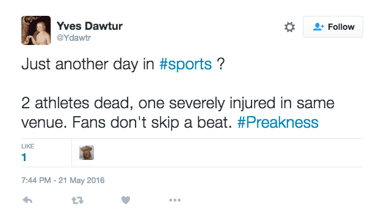Open the #Preakness hashtag link
This screenshot has height=222, width=384.
(x=278, y=122)
